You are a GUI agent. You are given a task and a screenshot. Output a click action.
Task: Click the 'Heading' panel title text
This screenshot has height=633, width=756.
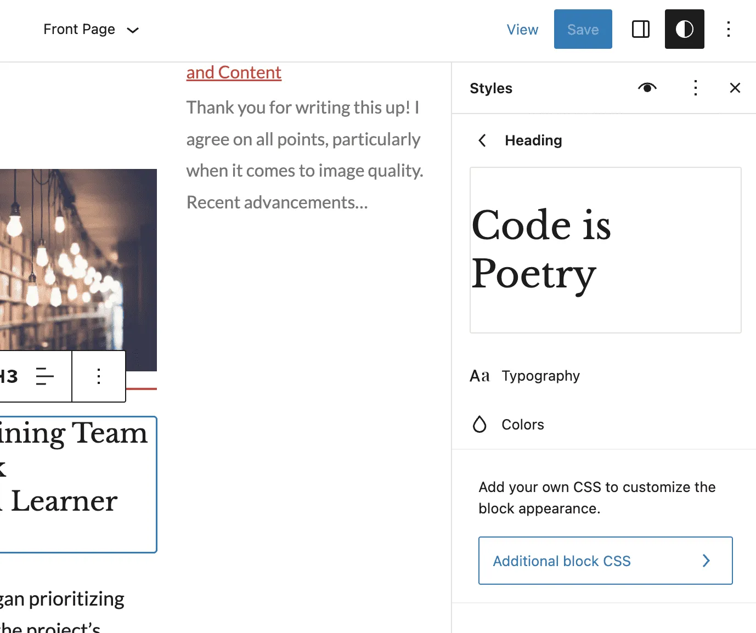point(533,140)
